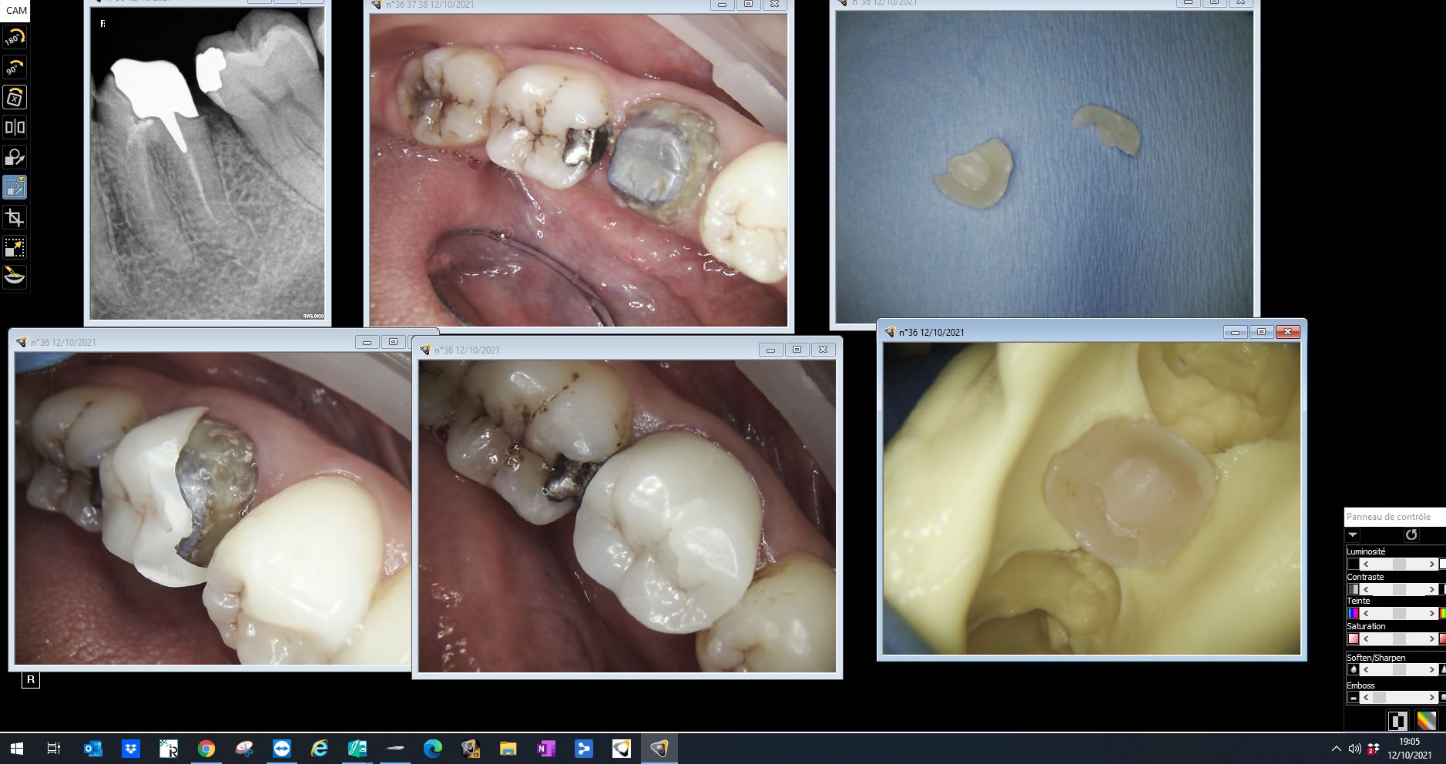Viewport: 1446px width, 764px height.
Task: Reset adjustments with the circular arrow
Action: point(1411,534)
